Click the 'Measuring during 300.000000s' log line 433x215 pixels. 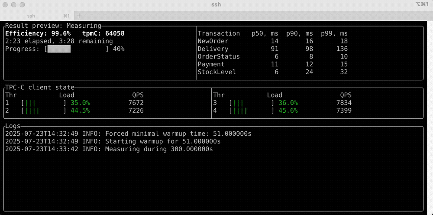[109, 149]
